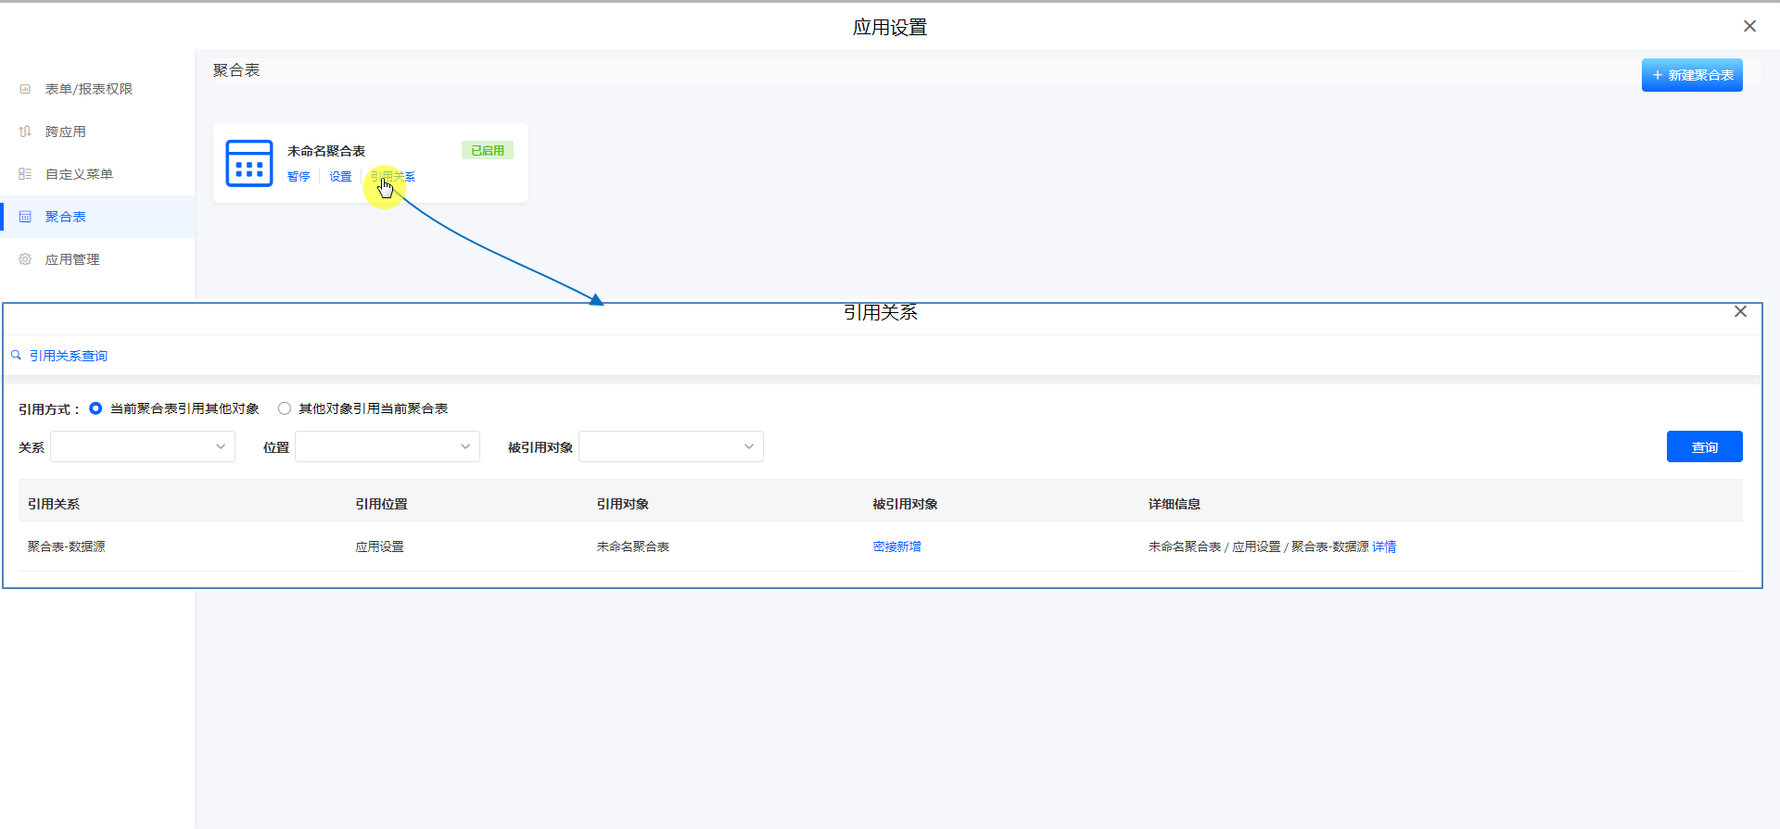Expand the 被引用对象 dropdown

click(671, 446)
